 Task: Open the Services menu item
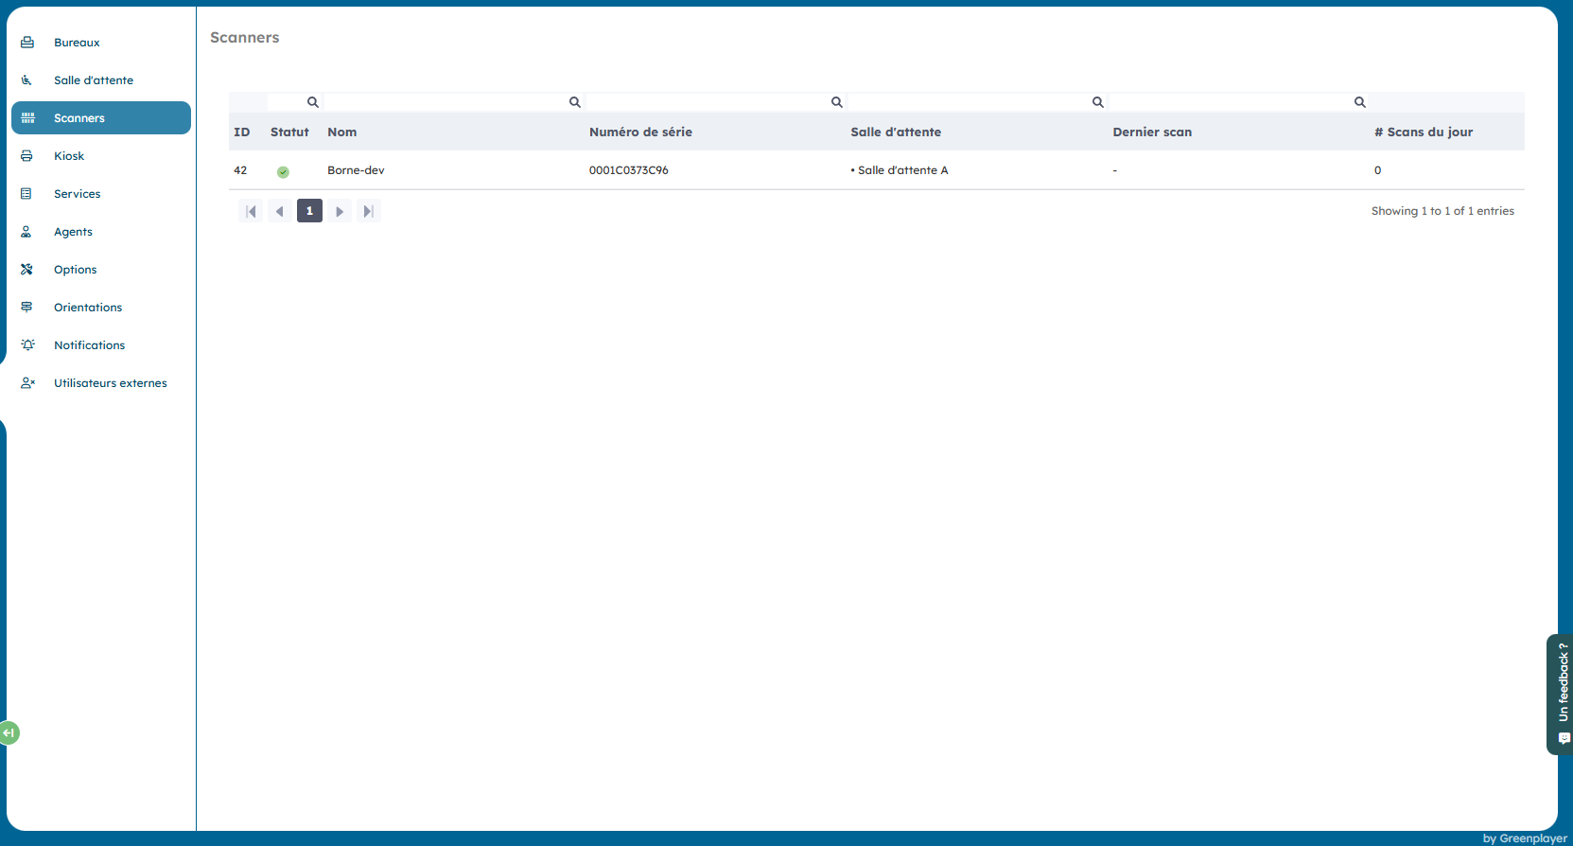pos(77,194)
